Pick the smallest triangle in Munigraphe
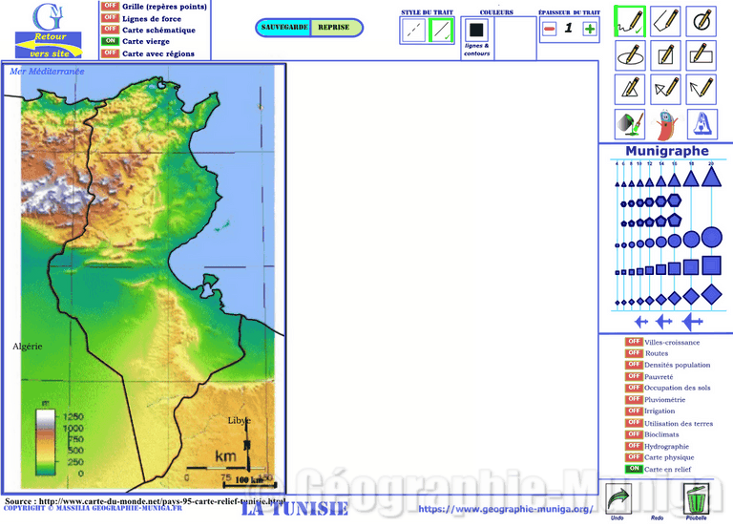733x527 pixels. coord(618,184)
